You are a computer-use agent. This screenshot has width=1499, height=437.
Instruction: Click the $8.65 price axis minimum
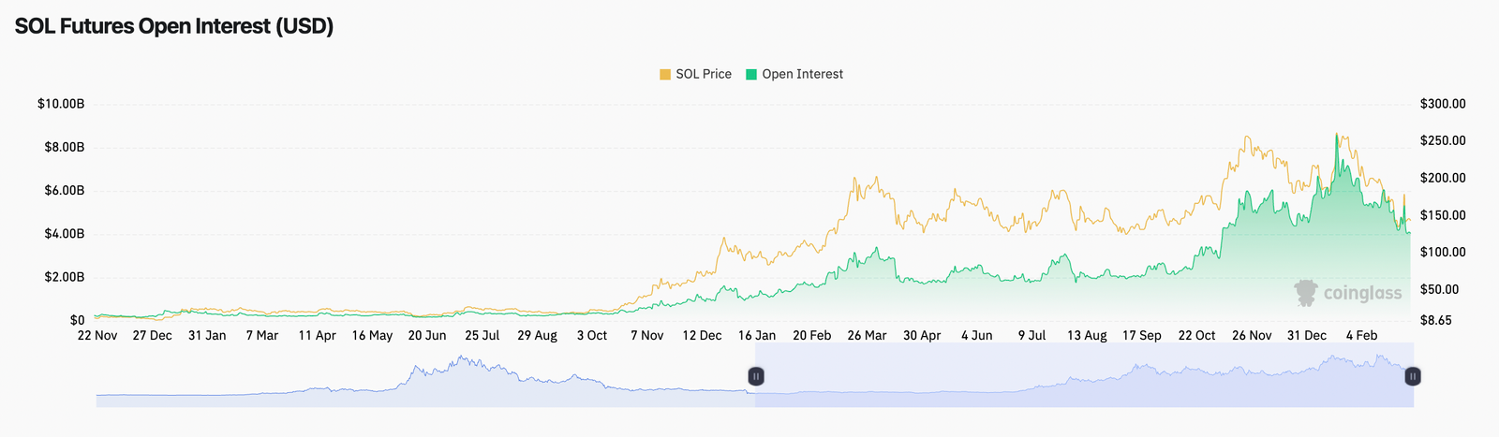(1436, 320)
